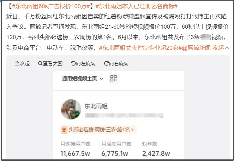The width and height of the screenshot is (235, 161).
Task: Open hashtag #东北雨姐本人已注册艺名商标#
Action: tap(136, 6)
